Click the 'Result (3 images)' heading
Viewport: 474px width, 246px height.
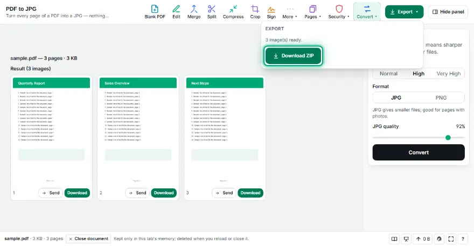pyautogui.click(x=31, y=68)
